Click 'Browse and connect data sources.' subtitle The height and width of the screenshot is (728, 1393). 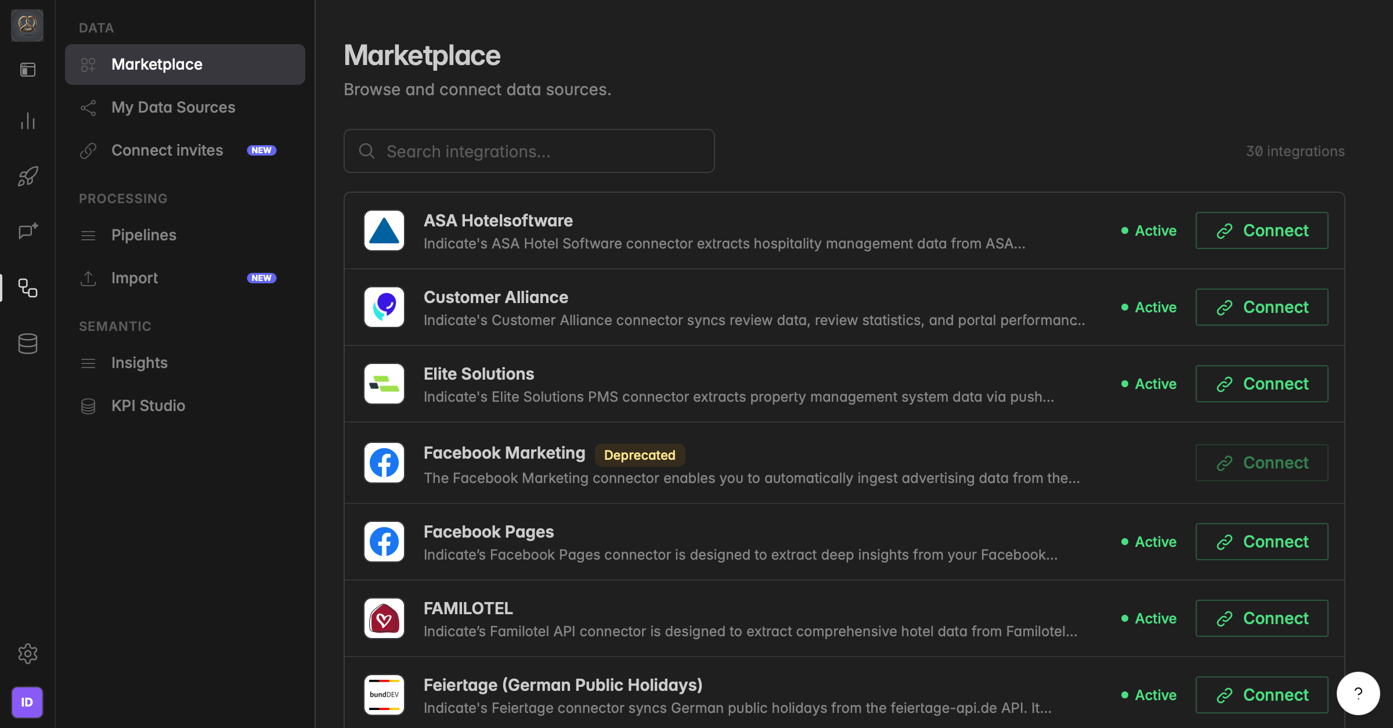click(x=477, y=89)
